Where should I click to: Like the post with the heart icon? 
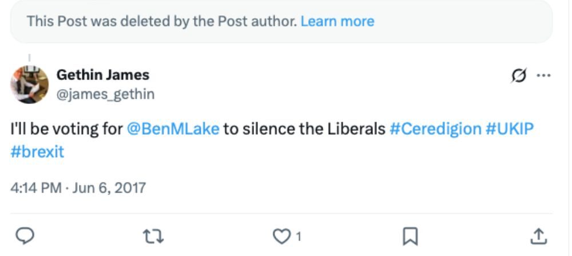coord(281,235)
